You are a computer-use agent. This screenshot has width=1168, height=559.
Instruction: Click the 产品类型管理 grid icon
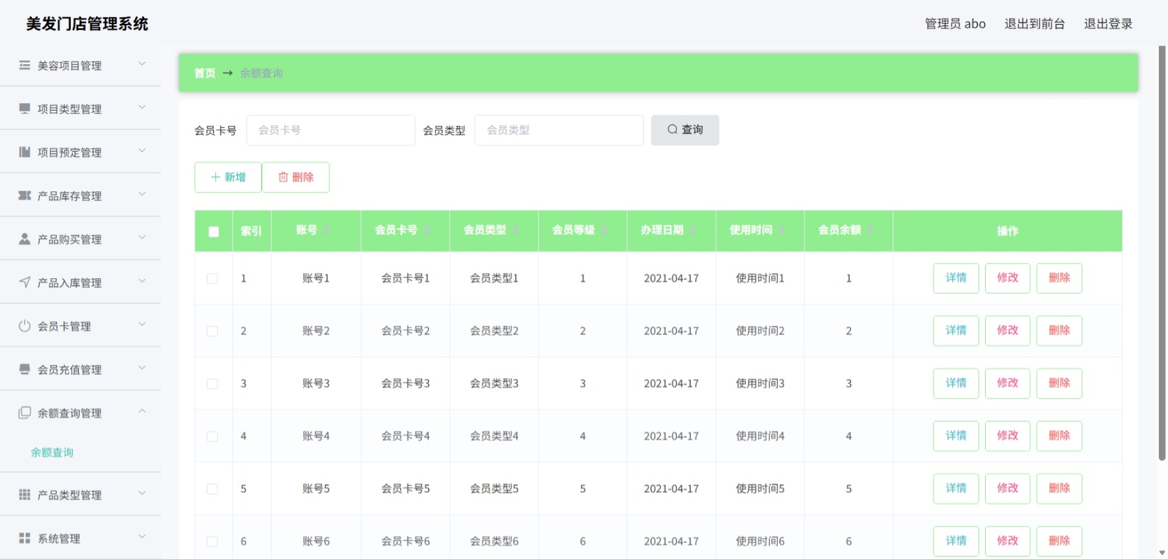[x=25, y=494]
